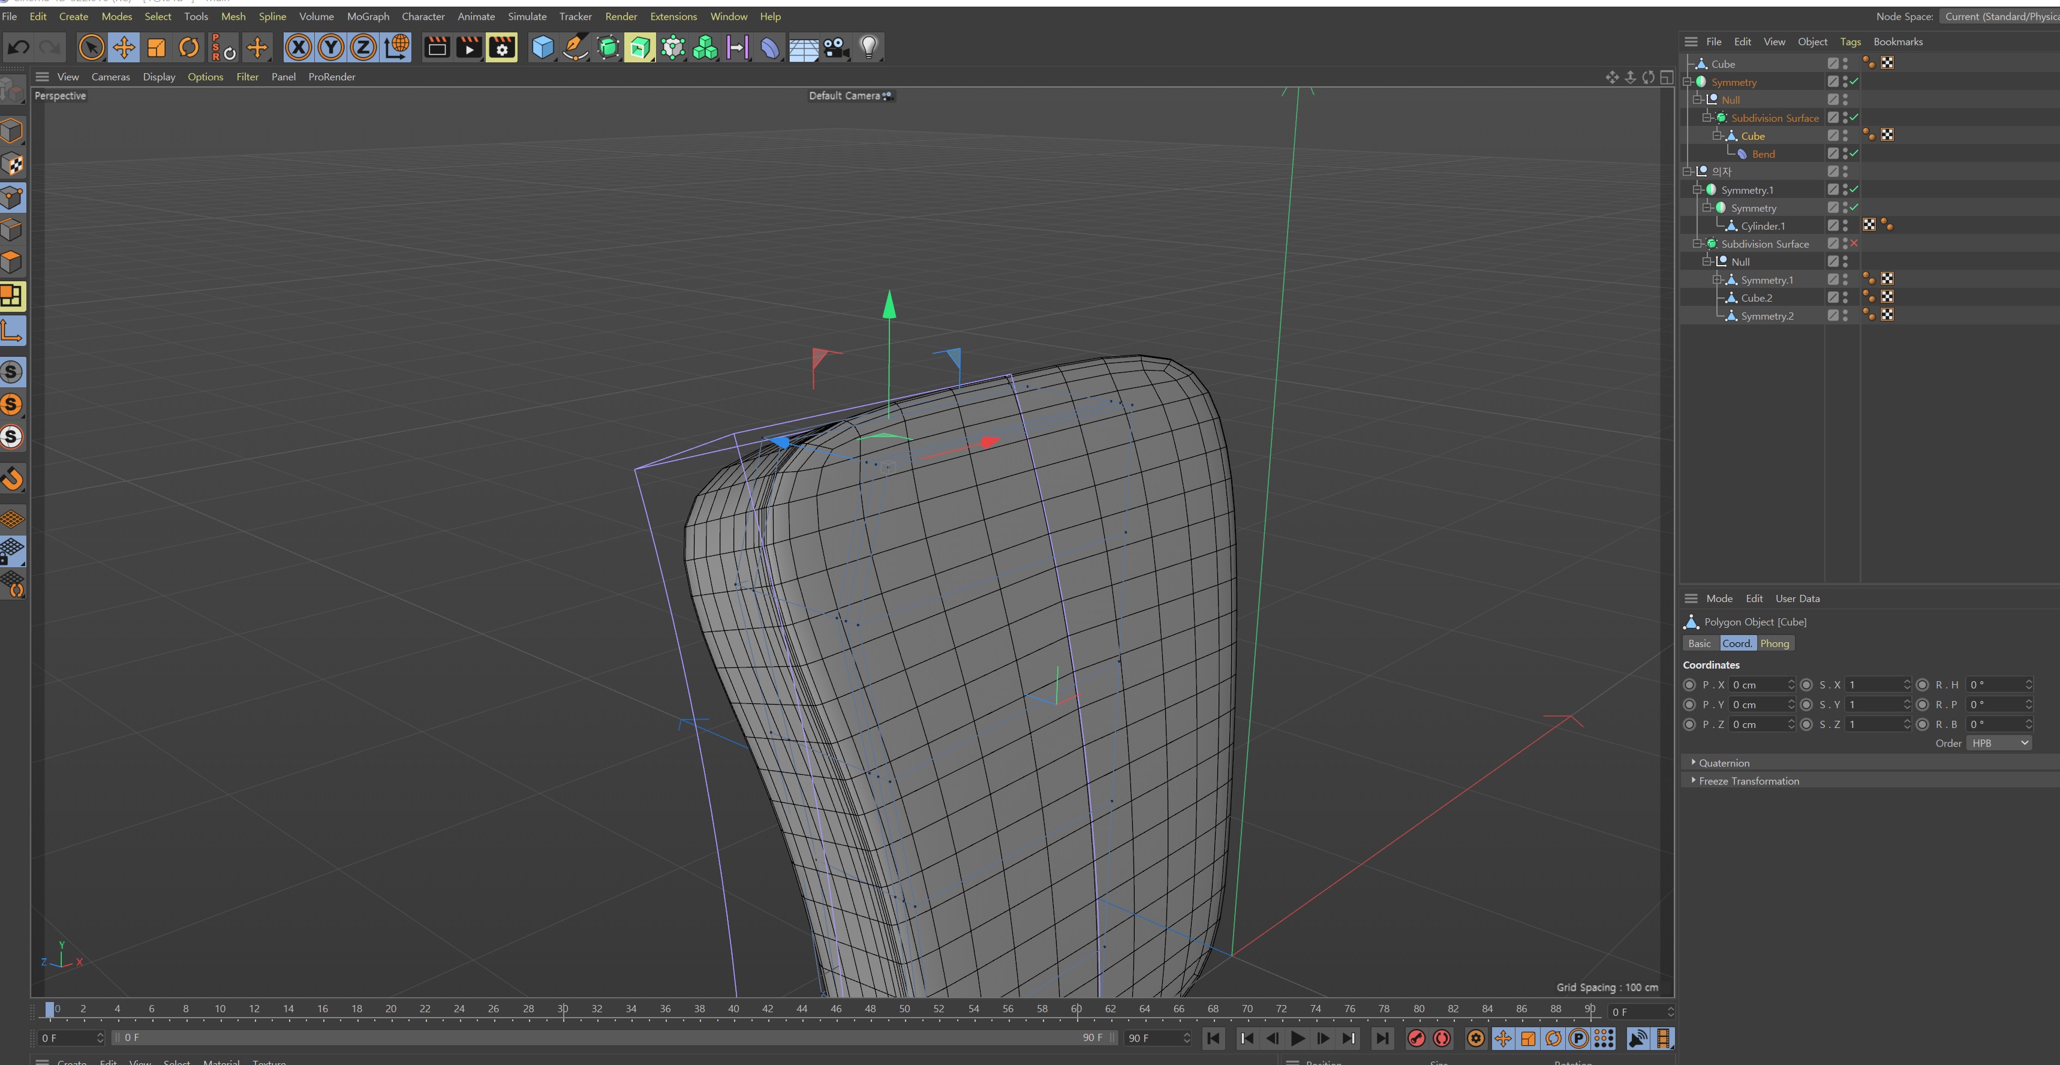Switch the coordinate system world/object icon
Screen dimensions: 2060x1065
click(396, 48)
